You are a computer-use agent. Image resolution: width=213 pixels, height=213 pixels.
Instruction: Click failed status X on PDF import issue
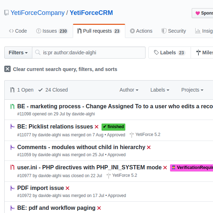[67, 188]
